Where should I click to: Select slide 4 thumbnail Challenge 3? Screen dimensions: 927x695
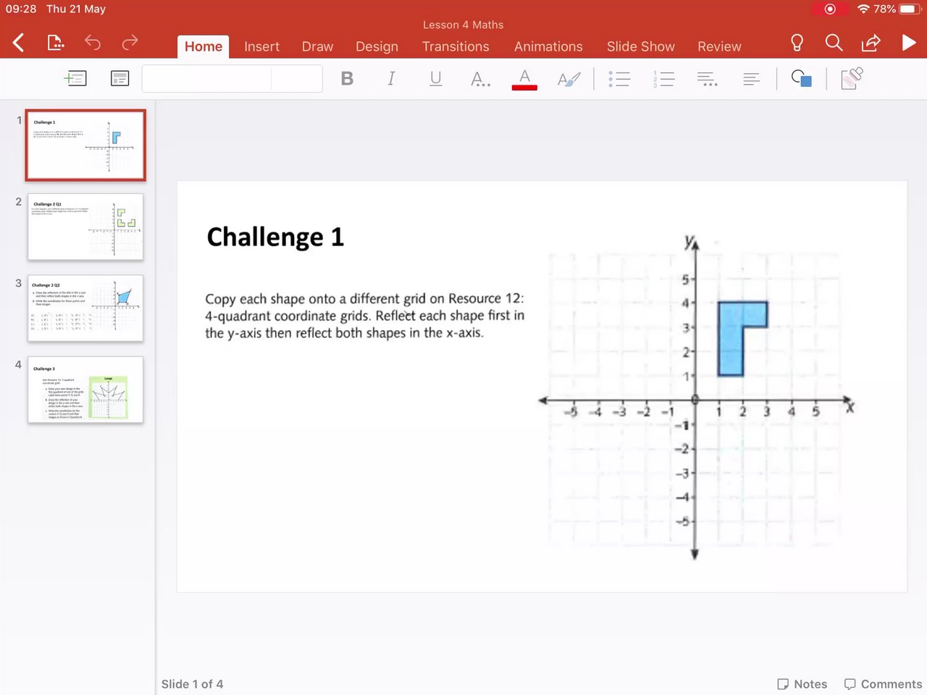coord(85,389)
